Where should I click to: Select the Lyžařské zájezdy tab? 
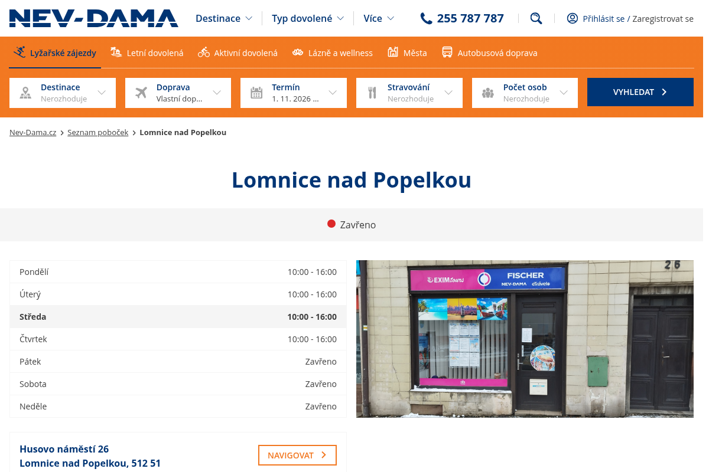coord(55,53)
